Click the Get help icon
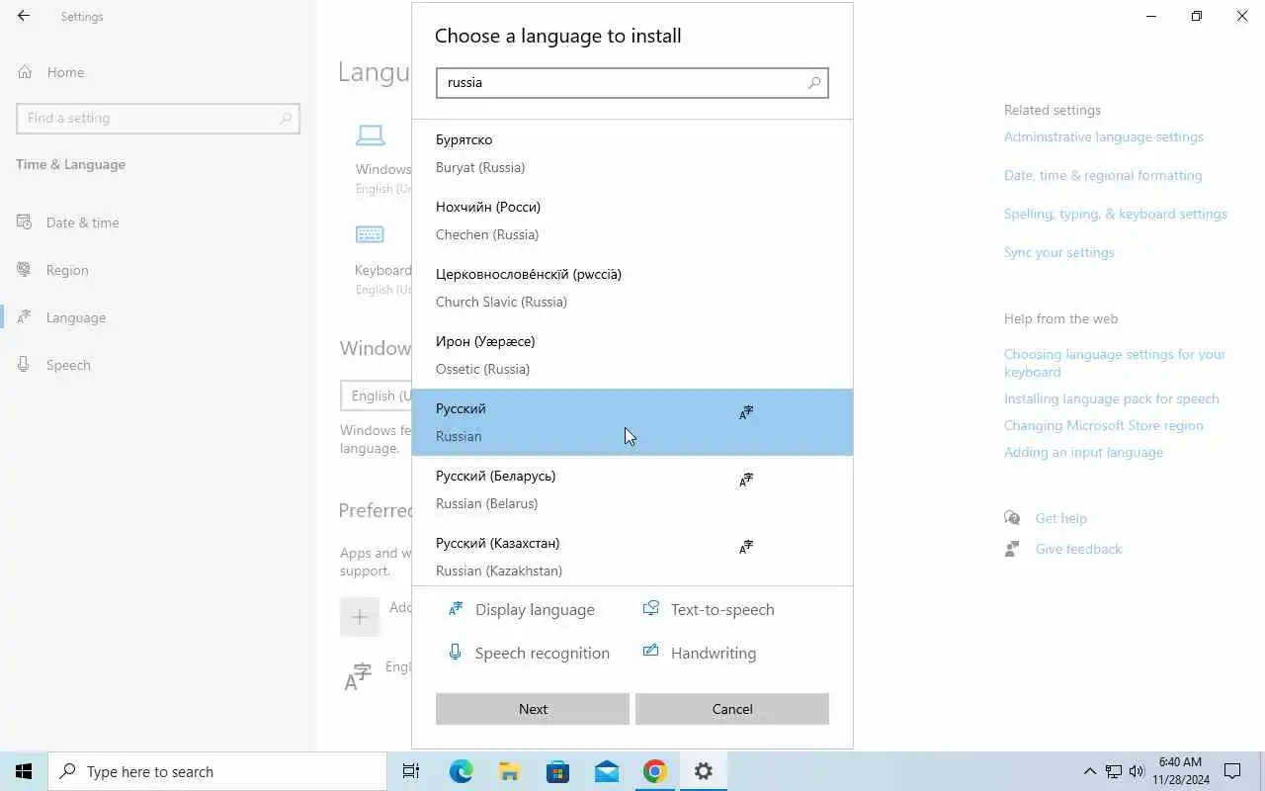 click(1012, 518)
